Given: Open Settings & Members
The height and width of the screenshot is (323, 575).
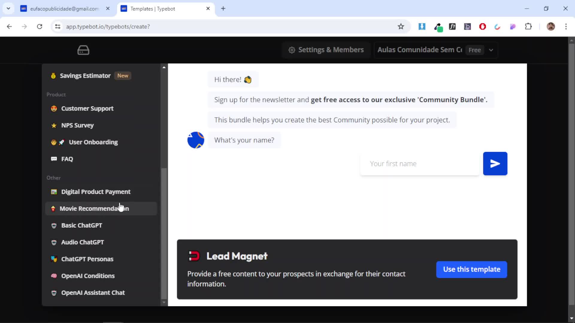Looking at the screenshot, I should [x=326, y=50].
